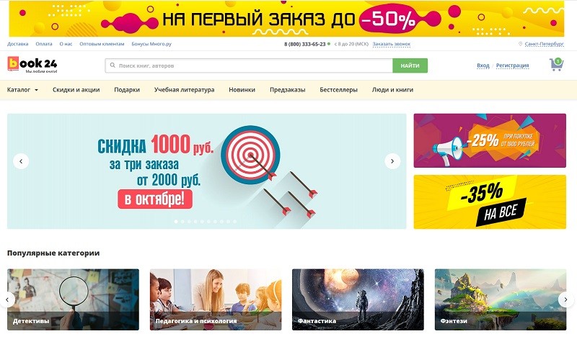The image size is (577, 339).
Task: Show previous slide in the main banner
Action: tap(21, 161)
